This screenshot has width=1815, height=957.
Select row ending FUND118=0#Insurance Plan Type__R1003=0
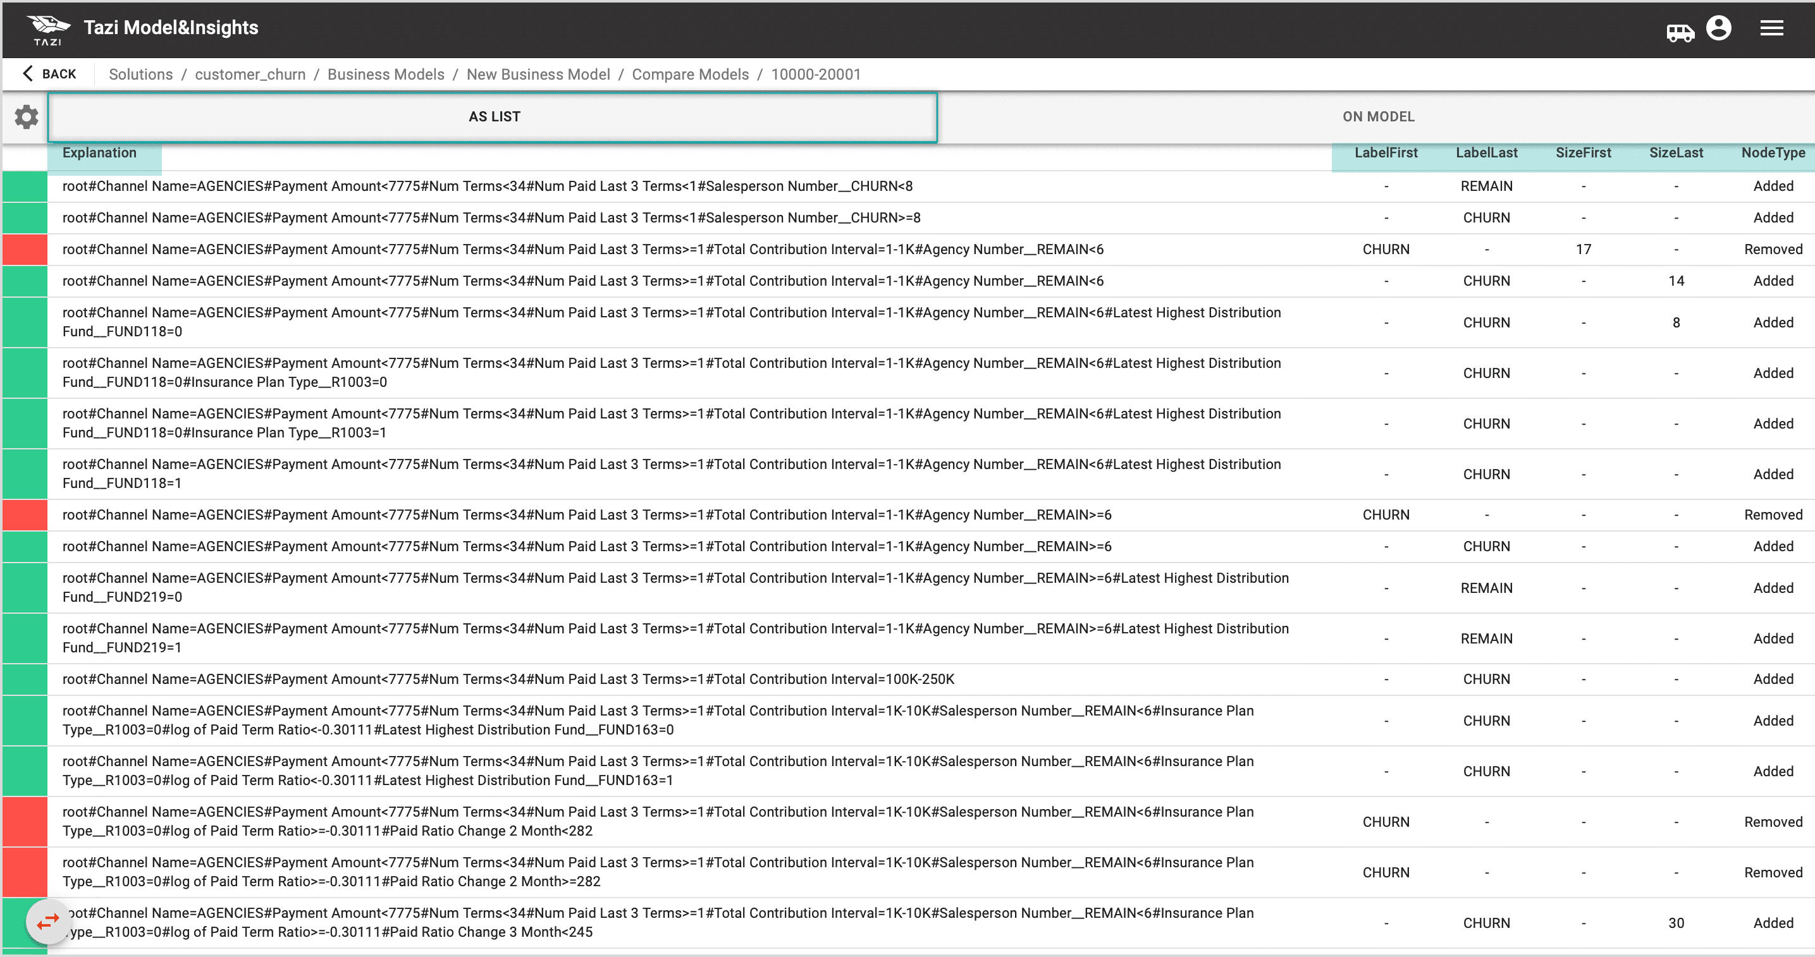[907, 373]
